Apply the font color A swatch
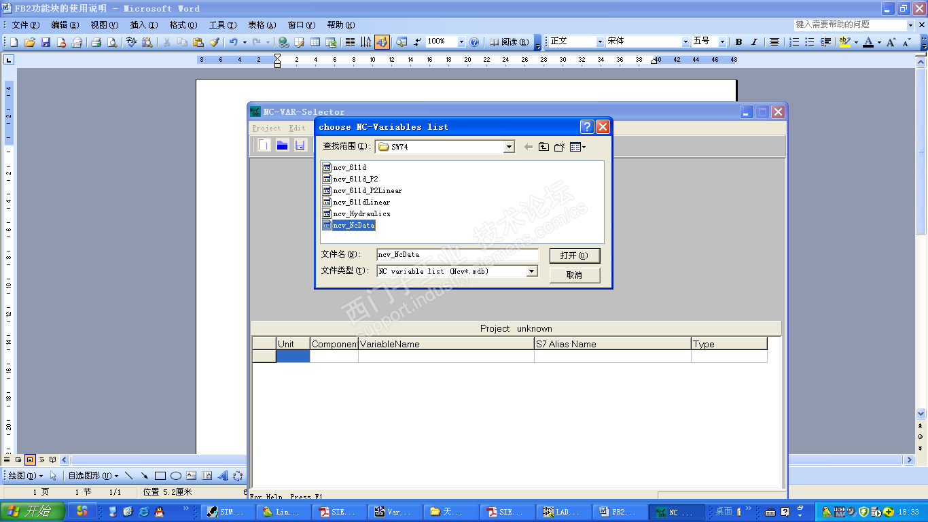Viewport: 928px width, 522px height. 868,42
